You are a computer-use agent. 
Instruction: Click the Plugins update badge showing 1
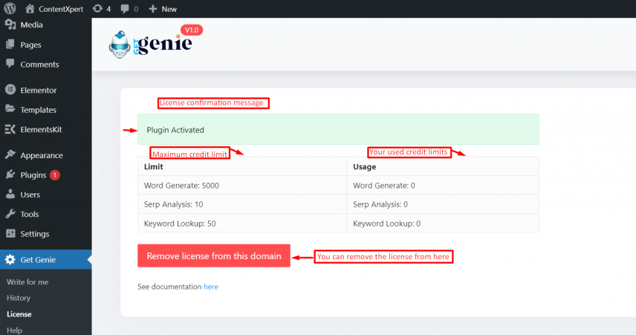pyautogui.click(x=55, y=175)
